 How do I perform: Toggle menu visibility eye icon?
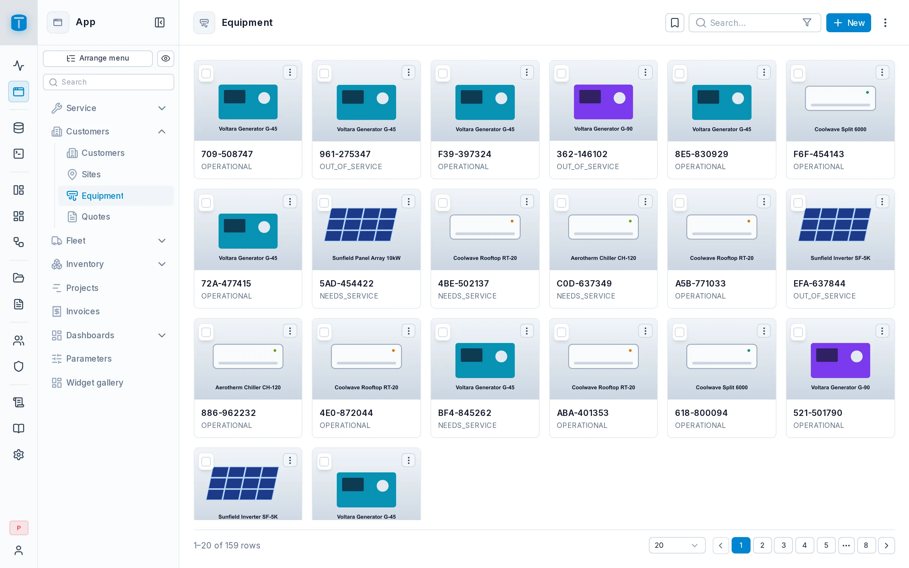166,58
